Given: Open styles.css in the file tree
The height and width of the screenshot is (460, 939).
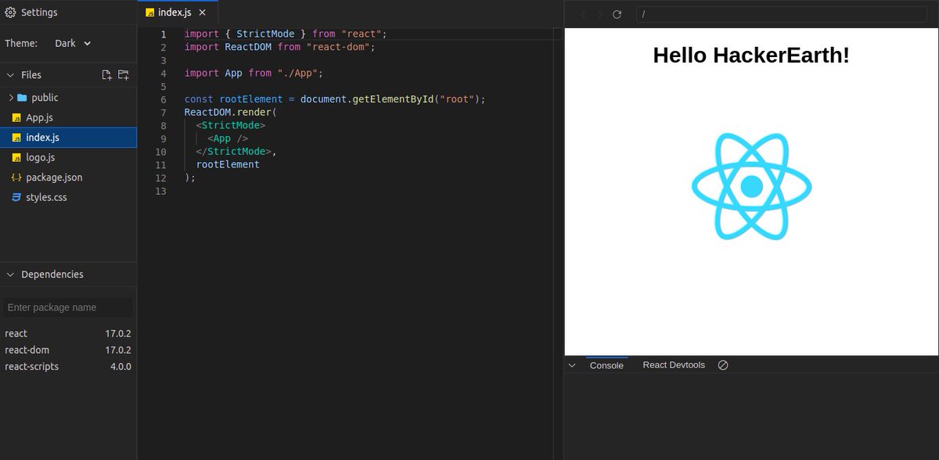Looking at the screenshot, I should (x=68, y=197).
